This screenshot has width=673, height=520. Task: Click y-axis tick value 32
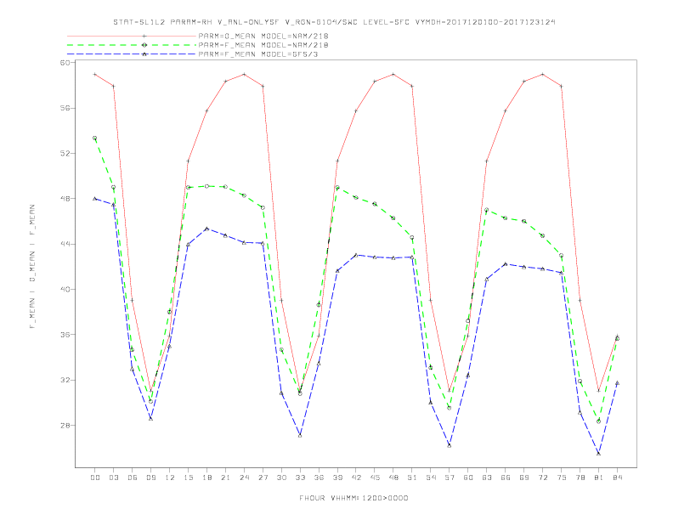pyautogui.click(x=65, y=380)
